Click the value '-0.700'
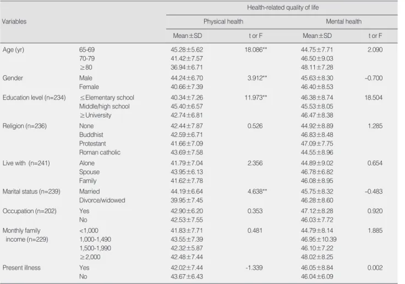 click(374, 78)
